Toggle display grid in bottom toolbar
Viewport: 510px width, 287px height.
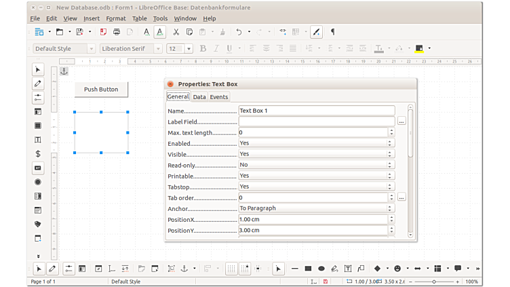tap(231, 269)
